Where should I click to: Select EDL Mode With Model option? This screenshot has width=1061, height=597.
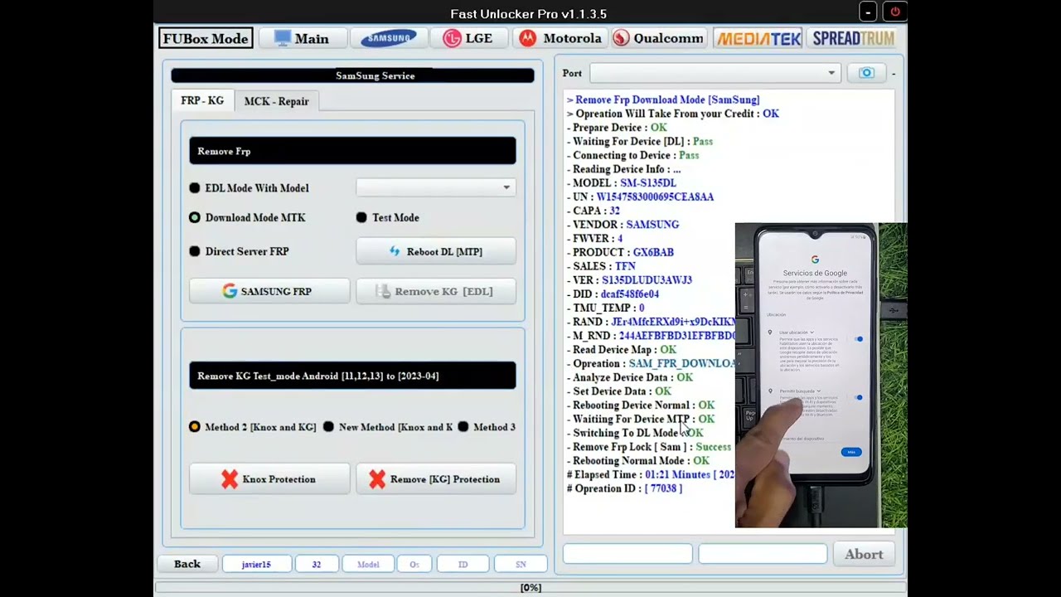[249, 188]
